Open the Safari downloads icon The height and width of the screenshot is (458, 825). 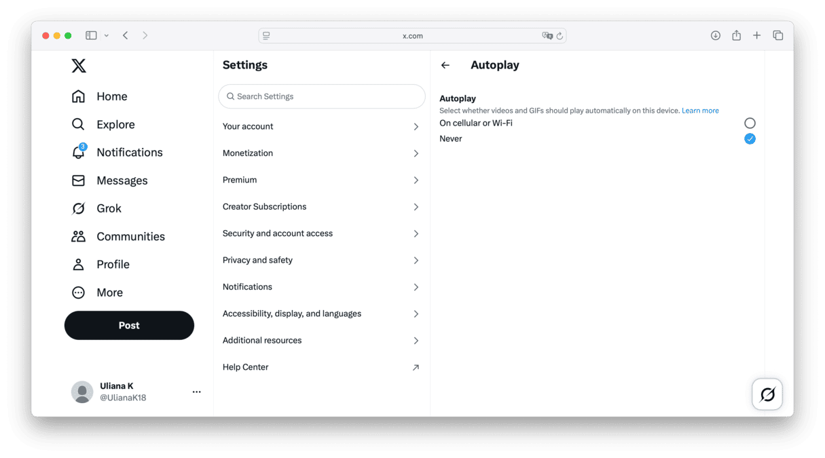(x=716, y=35)
